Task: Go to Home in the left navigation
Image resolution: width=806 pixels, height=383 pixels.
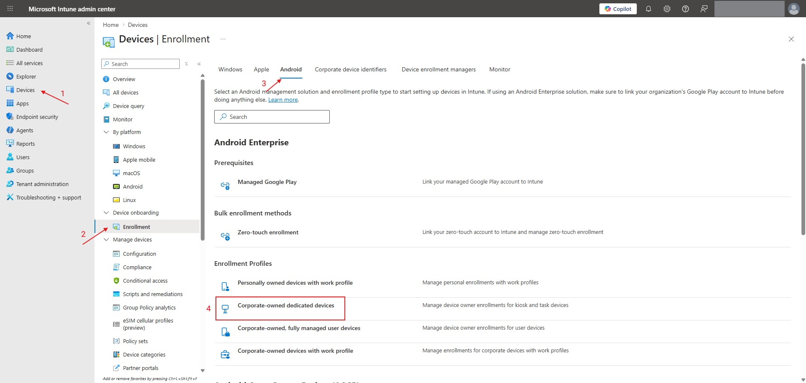Action: click(x=24, y=36)
